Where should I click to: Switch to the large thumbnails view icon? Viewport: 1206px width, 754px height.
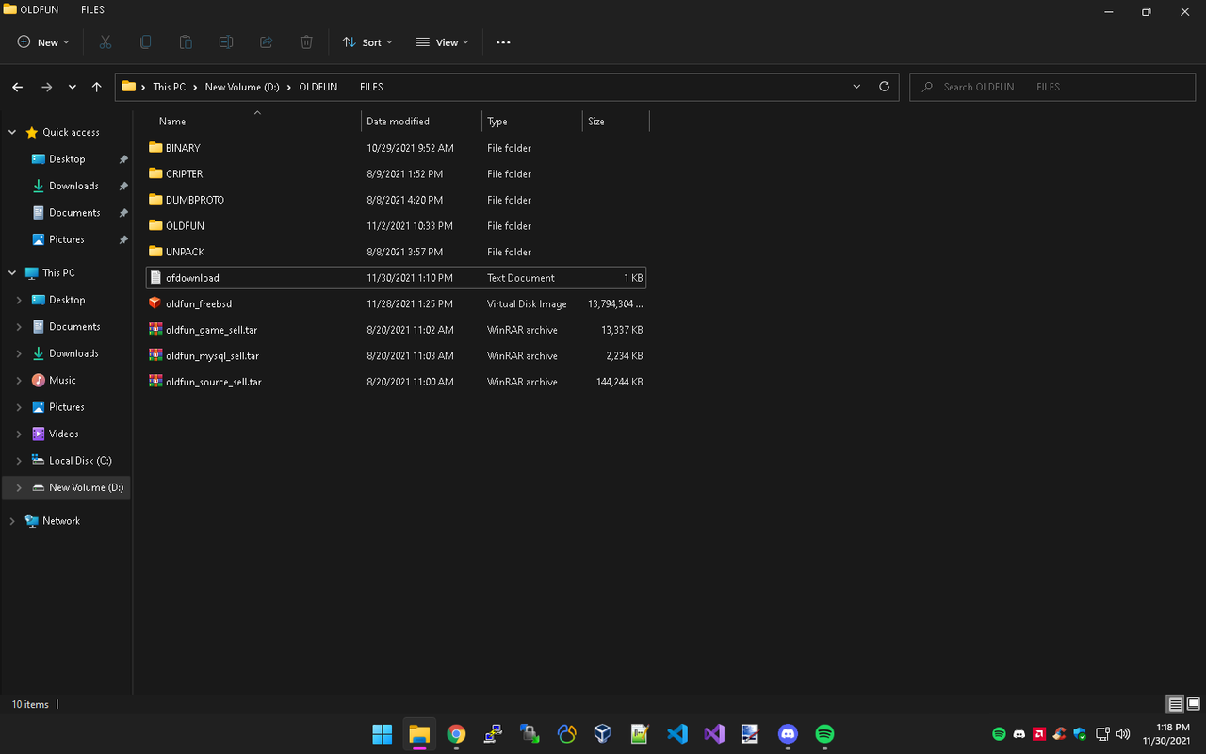(x=1194, y=704)
